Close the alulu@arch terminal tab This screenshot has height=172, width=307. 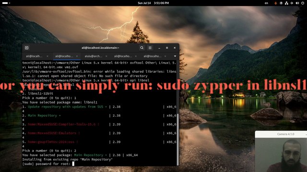coord(106,56)
